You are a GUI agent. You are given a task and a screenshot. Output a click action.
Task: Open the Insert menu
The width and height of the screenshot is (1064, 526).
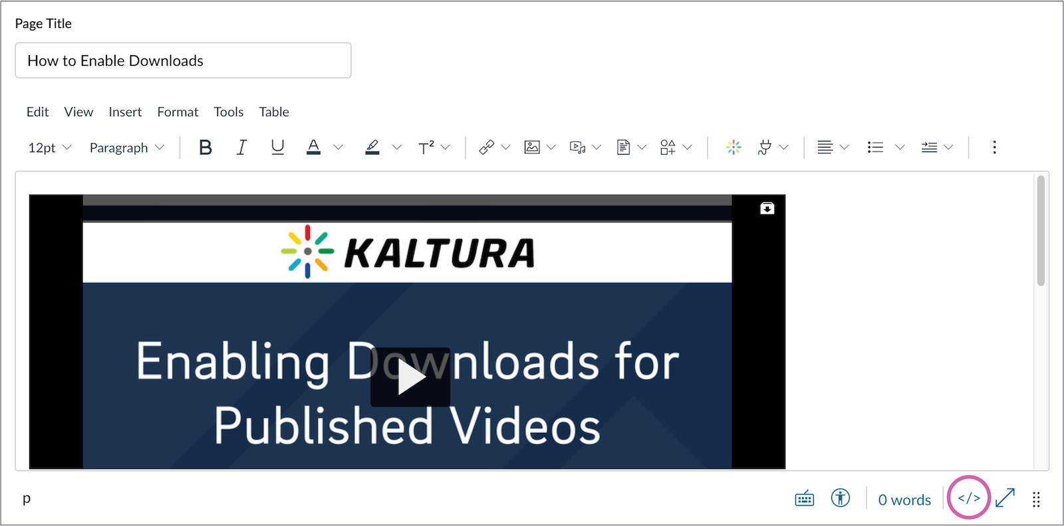pos(125,112)
